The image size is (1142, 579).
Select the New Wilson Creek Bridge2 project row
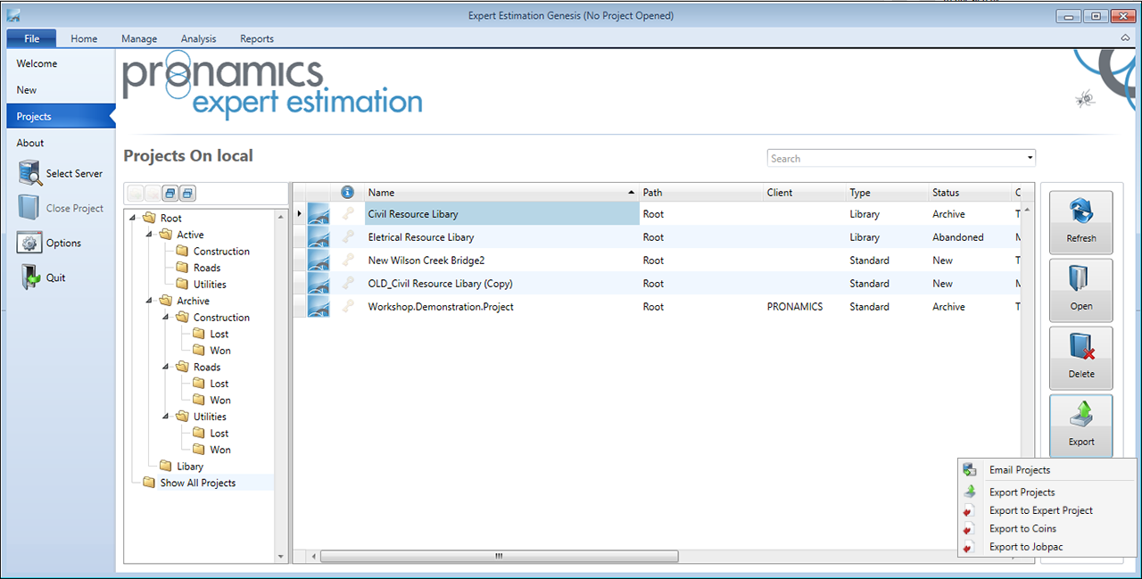pyautogui.click(x=426, y=261)
